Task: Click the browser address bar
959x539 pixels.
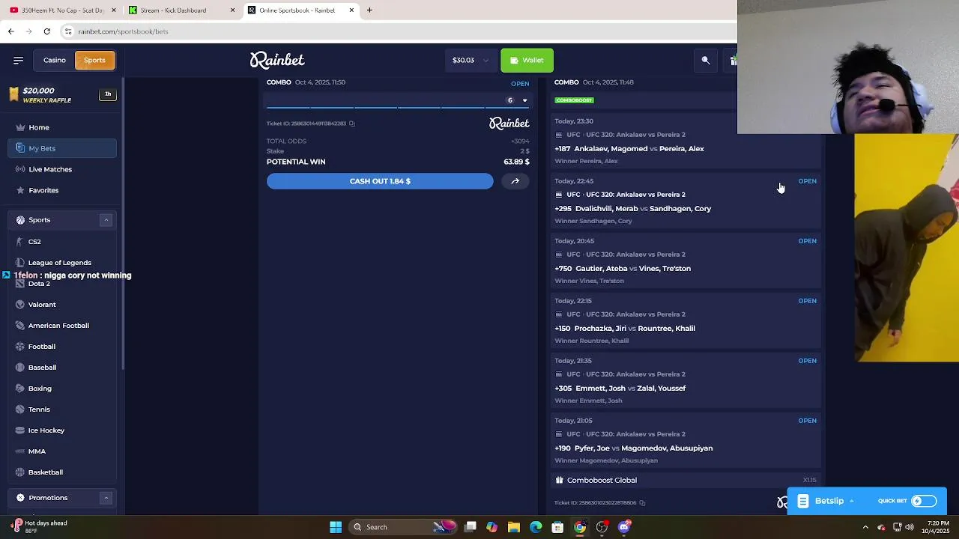Action: (x=397, y=31)
